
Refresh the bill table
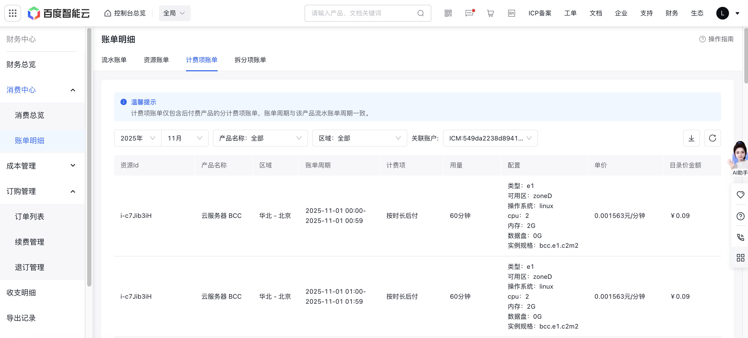[713, 138]
